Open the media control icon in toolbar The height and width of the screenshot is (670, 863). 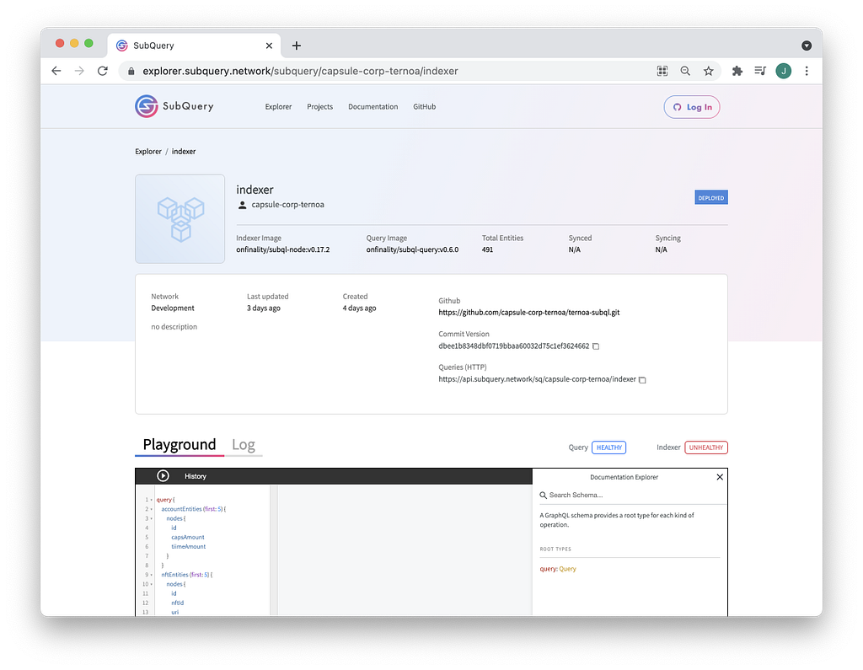(760, 71)
